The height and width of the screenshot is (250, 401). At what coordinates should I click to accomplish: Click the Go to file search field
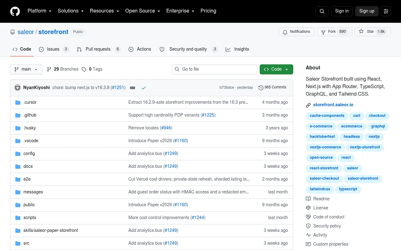coord(214,69)
